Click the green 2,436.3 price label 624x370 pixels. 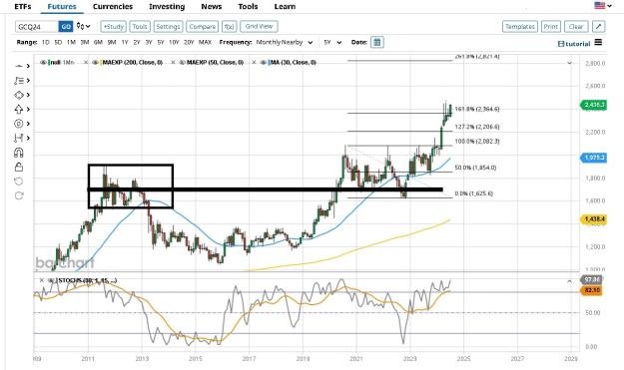click(594, 105)
